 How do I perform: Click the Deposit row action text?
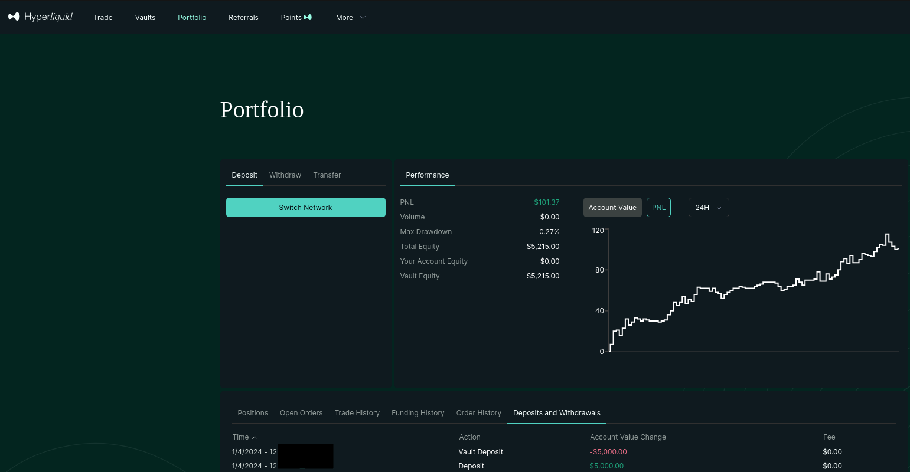(471, 466)
